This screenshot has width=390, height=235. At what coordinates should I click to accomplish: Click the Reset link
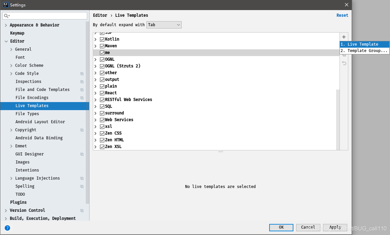coord(342,15)
